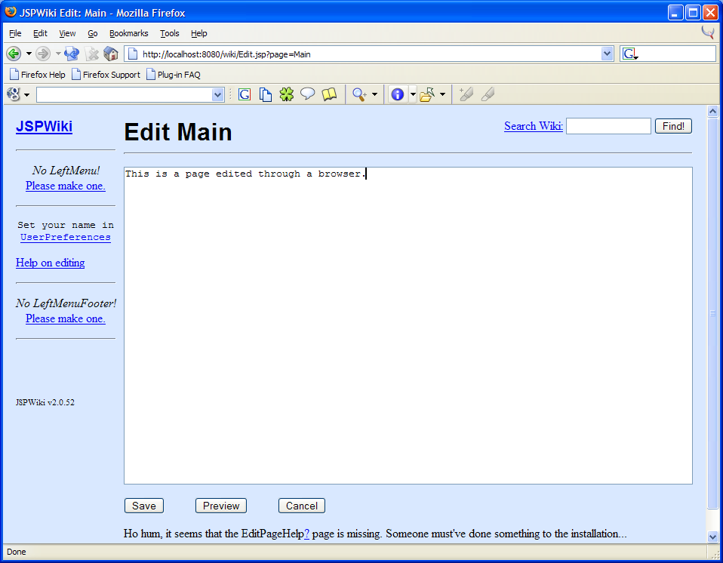This screenshot has width=723, height=563.
Task: Expand the Google toolbar search box dropdown
Action: pyautogui.click(x=217, y=95)
